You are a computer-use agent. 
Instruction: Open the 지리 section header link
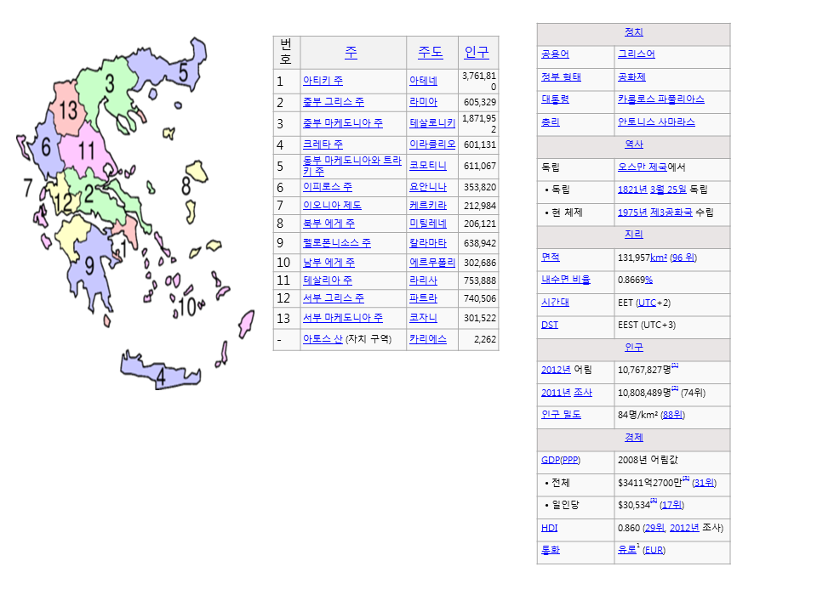tap(633, 235)
